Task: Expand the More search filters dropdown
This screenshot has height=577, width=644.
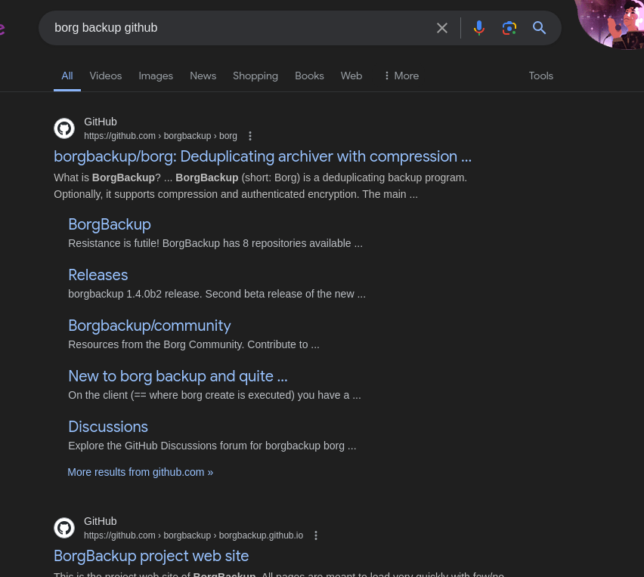Action: (401, 76)
